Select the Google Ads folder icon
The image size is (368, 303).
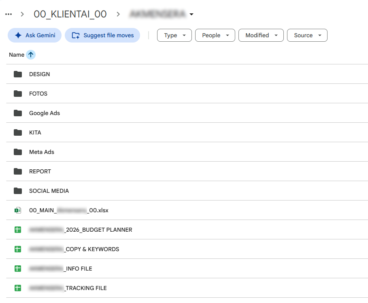coord(18,113)
